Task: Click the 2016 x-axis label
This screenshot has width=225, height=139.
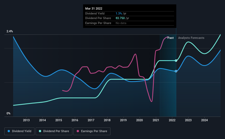Action: [x=75, y=120]
